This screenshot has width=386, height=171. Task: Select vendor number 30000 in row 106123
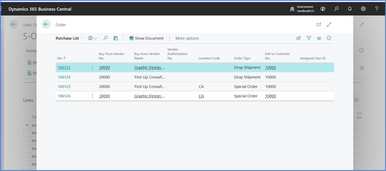click(104, 68)
